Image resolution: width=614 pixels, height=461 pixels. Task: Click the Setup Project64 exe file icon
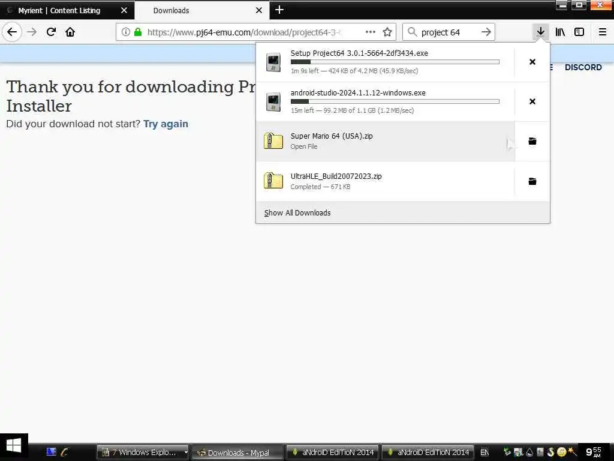pyautogui.click(x=273, y=62)
